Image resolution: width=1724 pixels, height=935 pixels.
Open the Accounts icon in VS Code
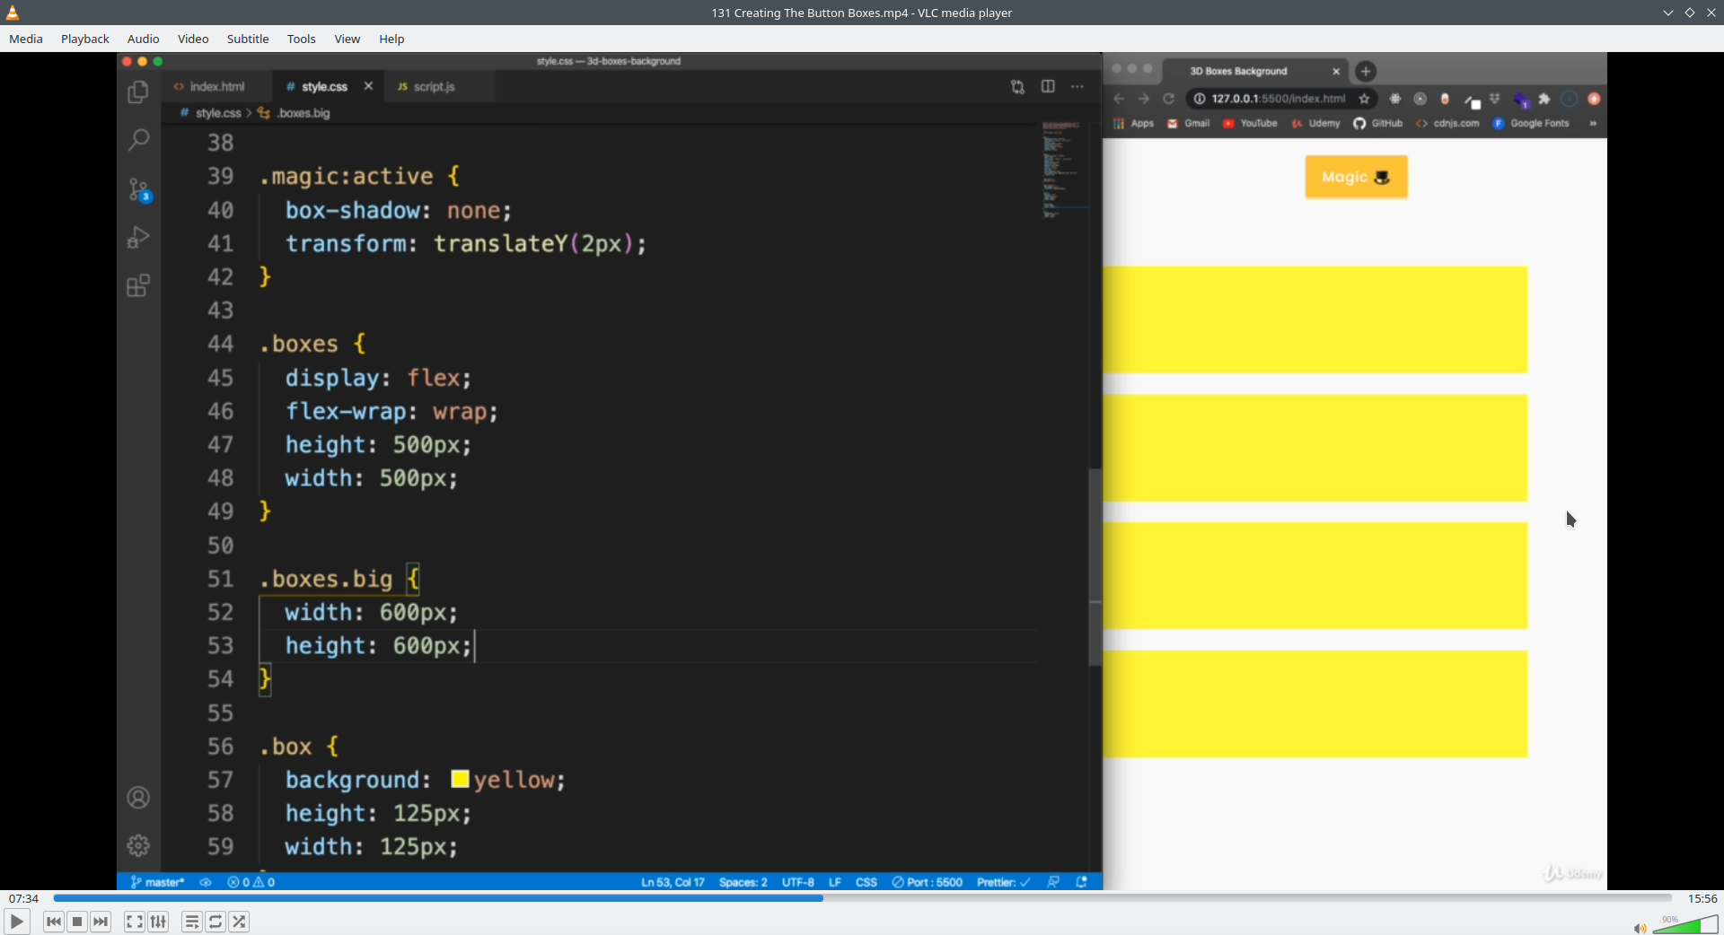[138, 798]
